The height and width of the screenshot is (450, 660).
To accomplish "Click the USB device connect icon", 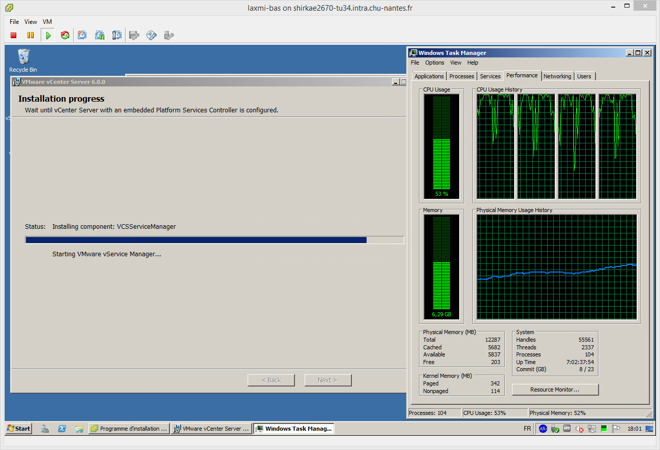I will [169, 35].
